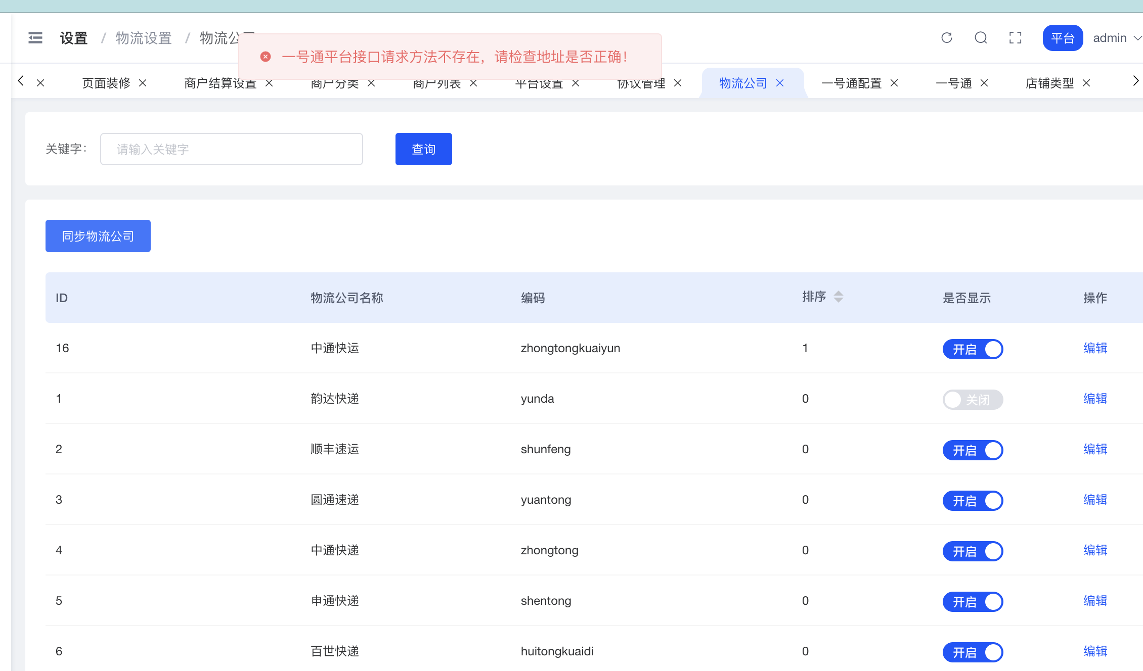Close the 物流公司 tab
Image resolution: width=1143 pixels, height=671 pixels.
click(x=780, y=83)
